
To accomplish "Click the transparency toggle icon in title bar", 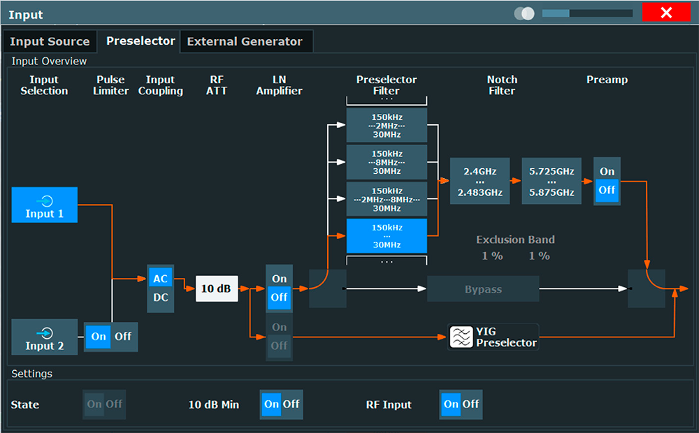I will tap(524, 13).
